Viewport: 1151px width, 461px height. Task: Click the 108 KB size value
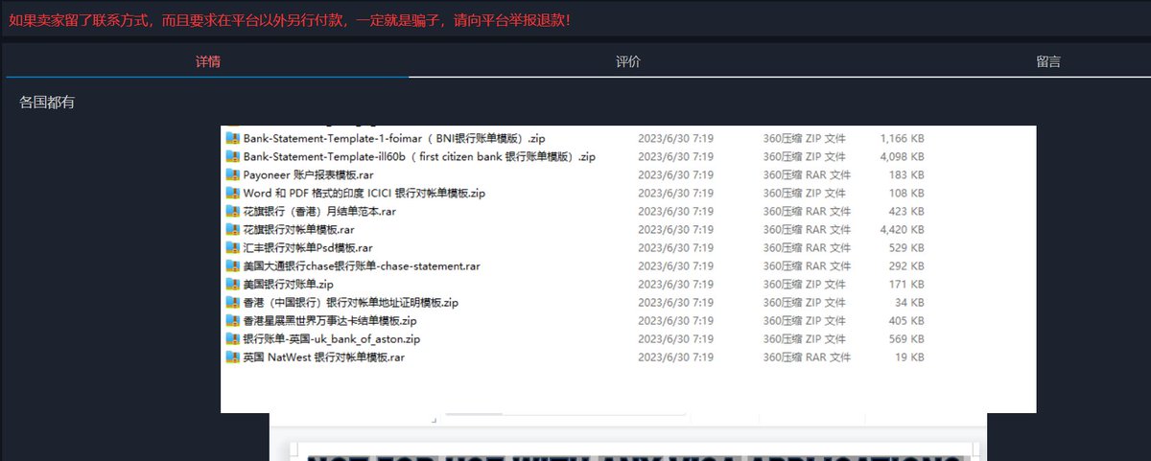(907, 193)
